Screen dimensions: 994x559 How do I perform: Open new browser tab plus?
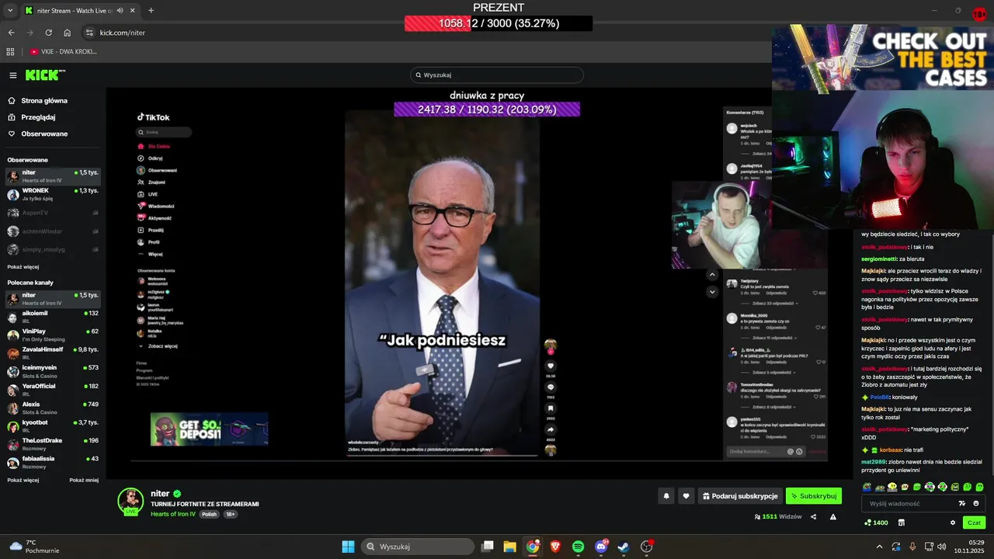click(151, 10)
